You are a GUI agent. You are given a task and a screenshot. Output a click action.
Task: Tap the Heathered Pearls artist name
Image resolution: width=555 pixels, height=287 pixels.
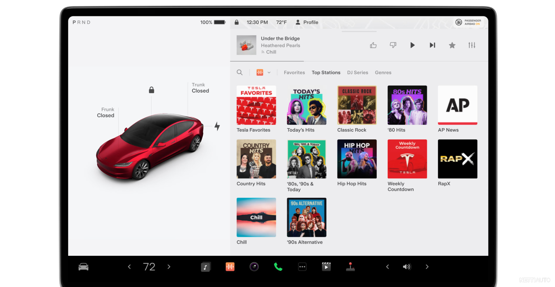pyautogui.click(x=280, y=45)
